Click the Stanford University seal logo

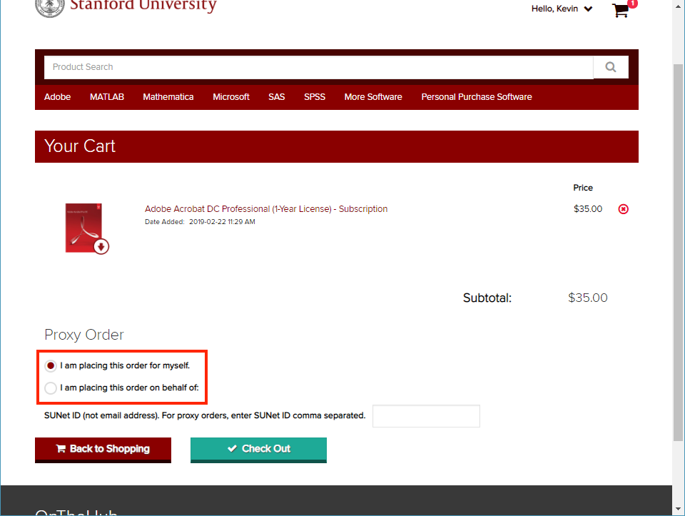(49, 7)
